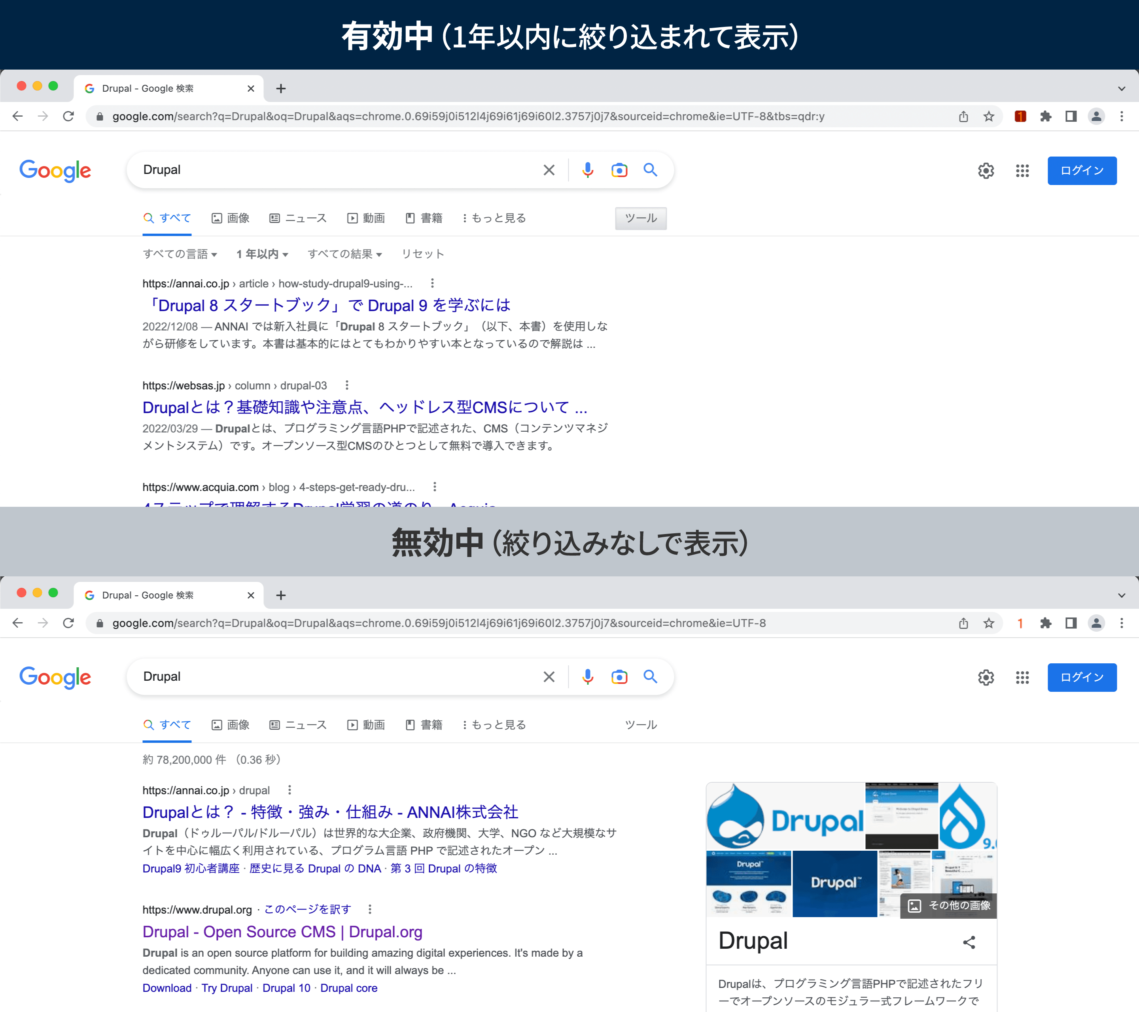Screen dimensions: 1139x1012
Task: Click the plain '1' extension icon in bottom browser
Action: [1020, 623]
